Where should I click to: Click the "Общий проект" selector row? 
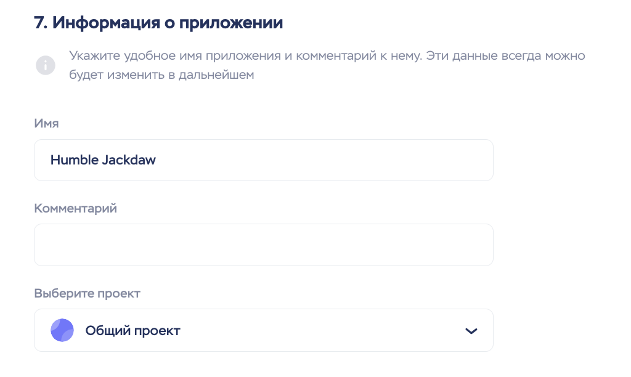264,330
